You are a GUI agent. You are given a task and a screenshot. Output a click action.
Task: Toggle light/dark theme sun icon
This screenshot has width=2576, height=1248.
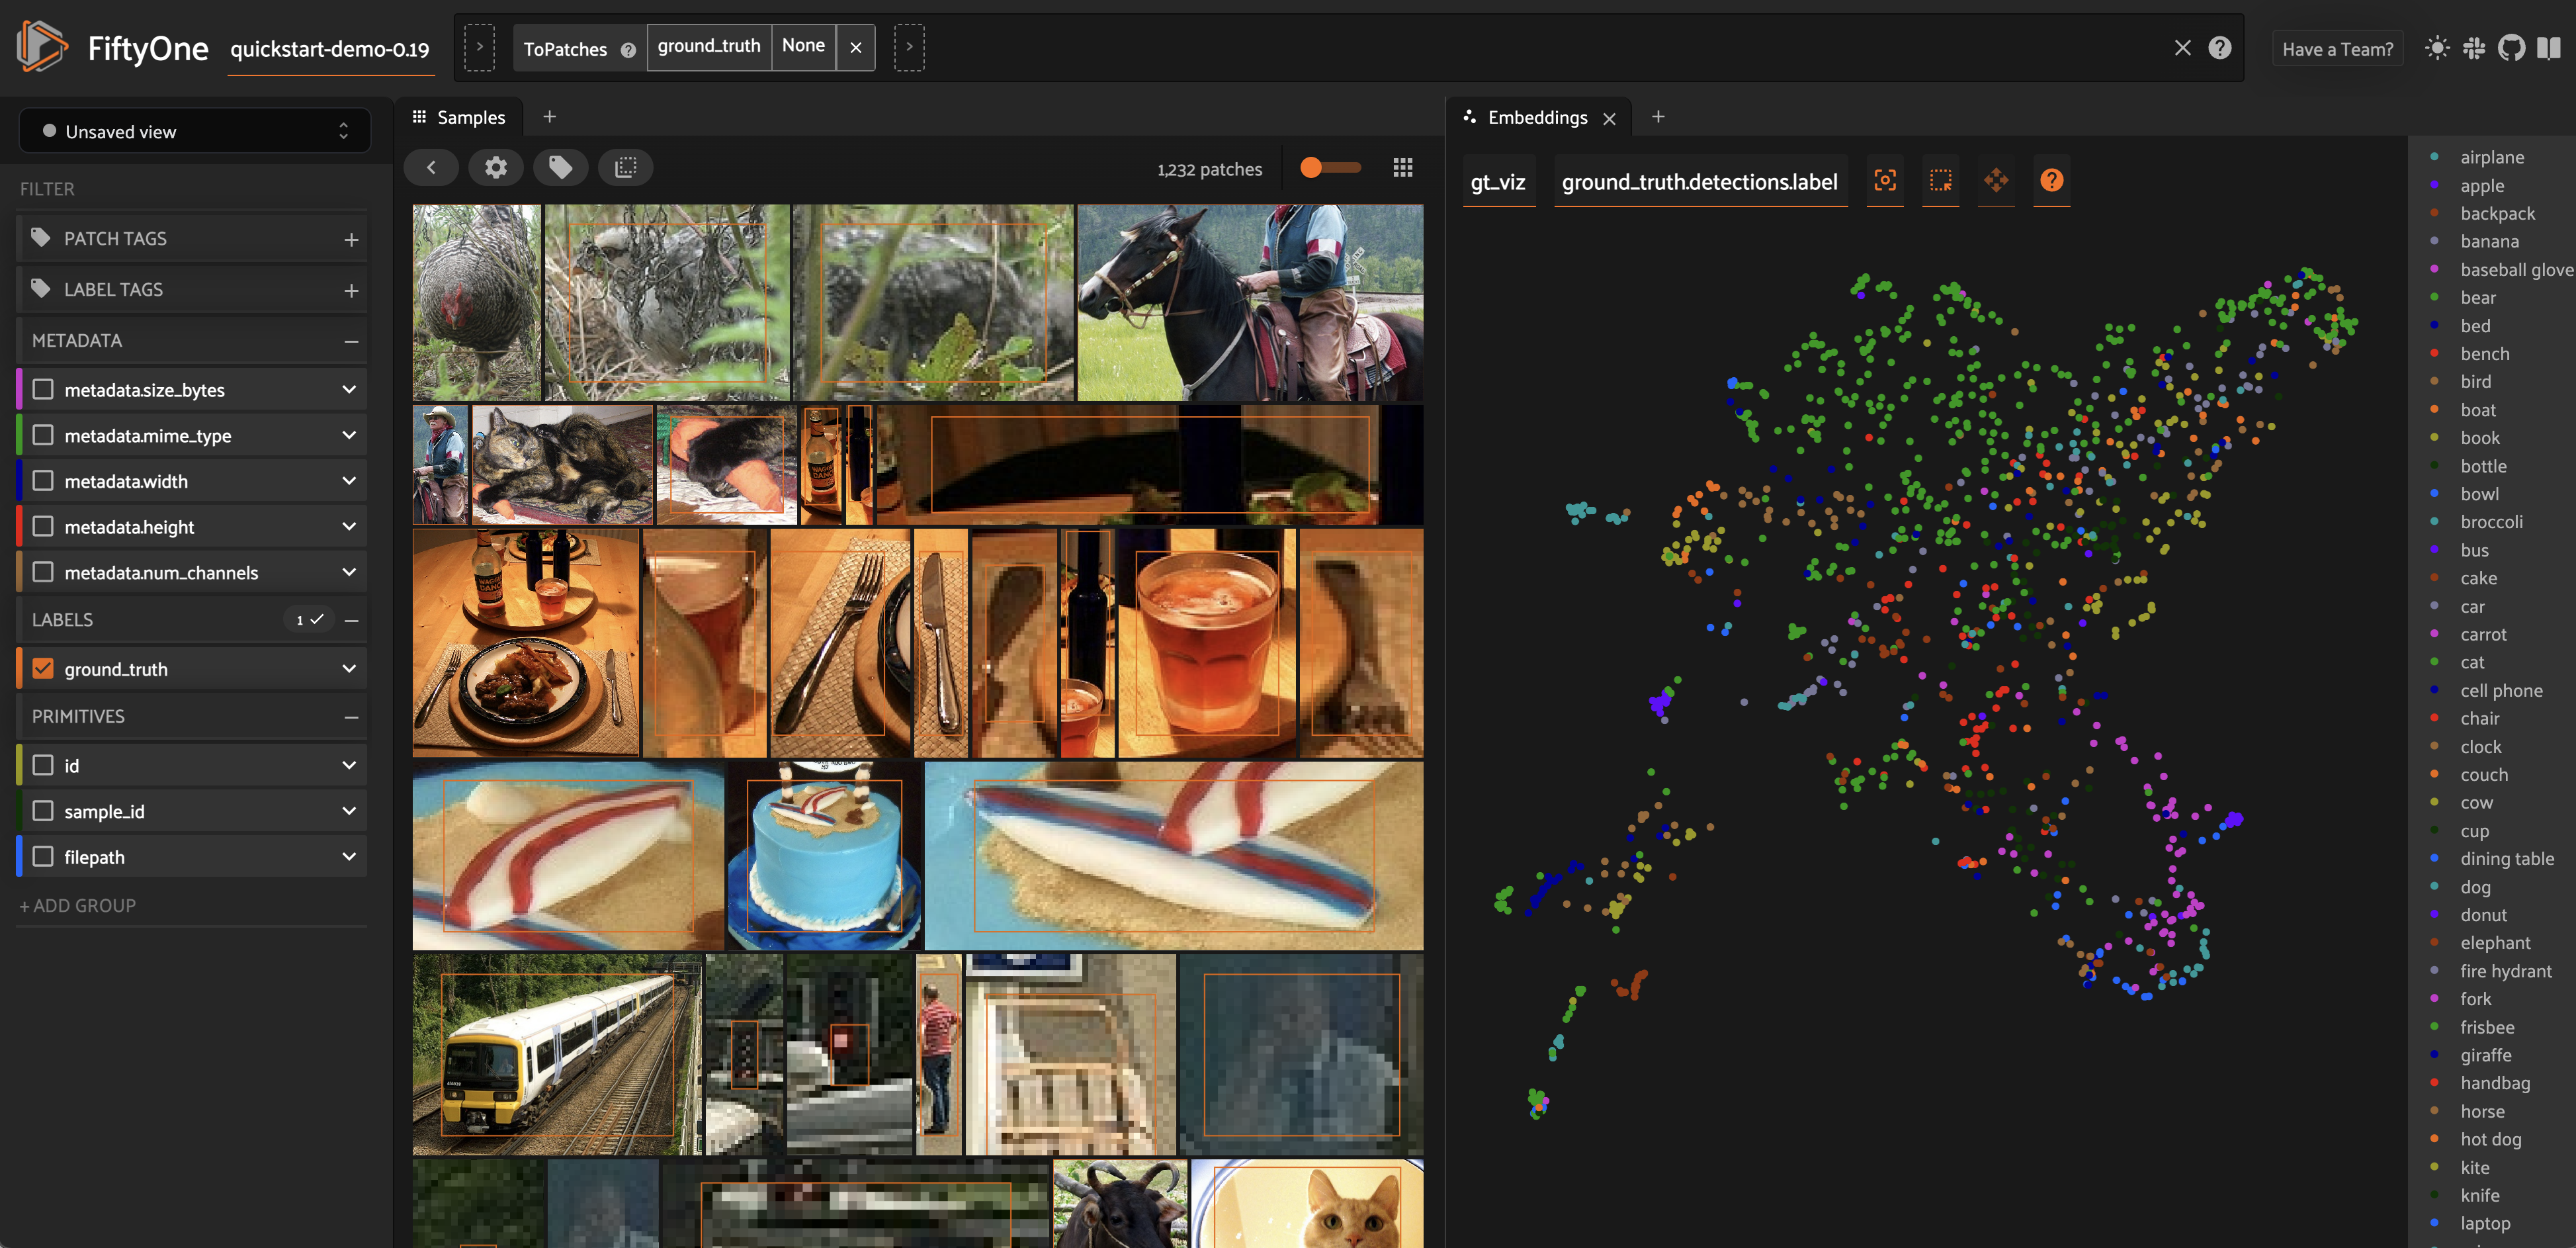pos(2437,48)
